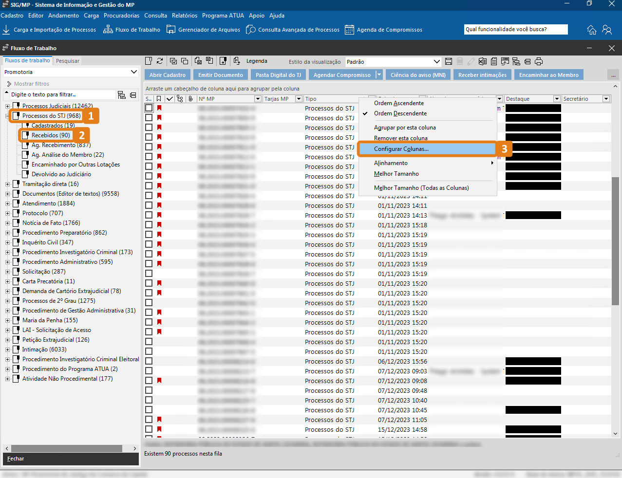The width and height of the screenshot is (622, 478).
Task: Click the Pasta Digital do TJ button
Action: coord(278,75)
